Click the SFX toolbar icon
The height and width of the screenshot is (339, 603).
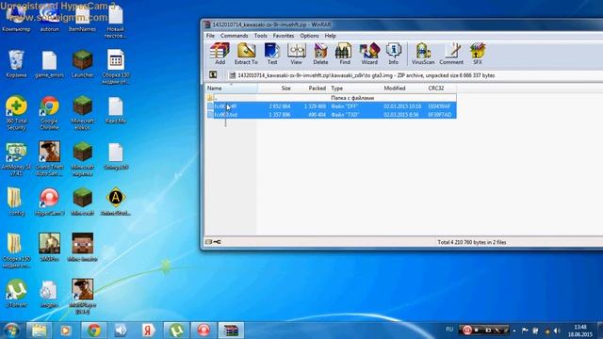click(478, 54)
